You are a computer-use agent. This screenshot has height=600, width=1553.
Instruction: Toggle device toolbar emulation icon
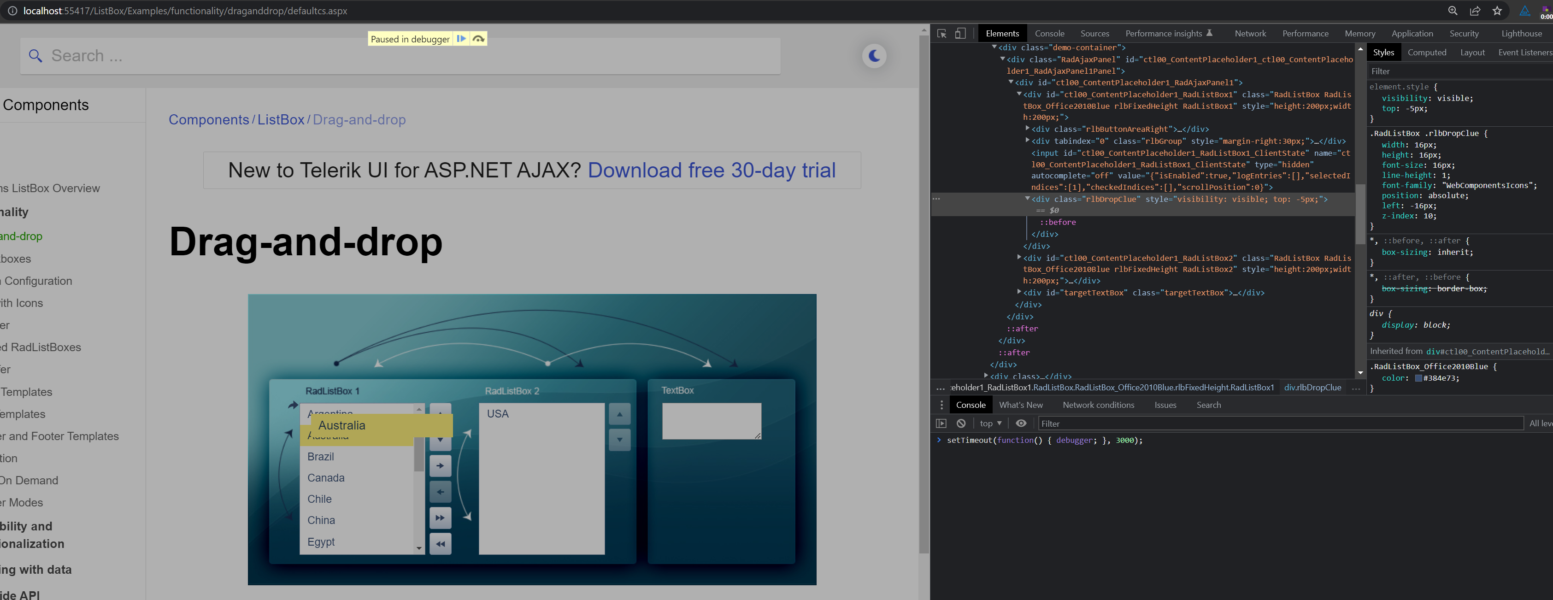pos(960,34)
